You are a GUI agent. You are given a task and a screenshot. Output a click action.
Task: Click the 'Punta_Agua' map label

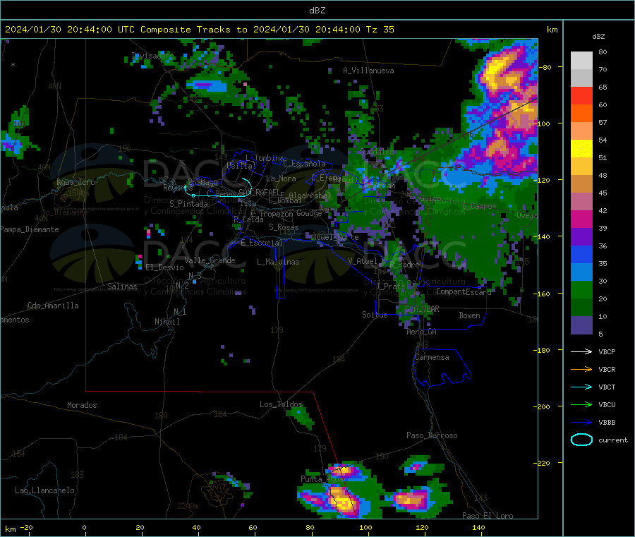pos(322,479)
